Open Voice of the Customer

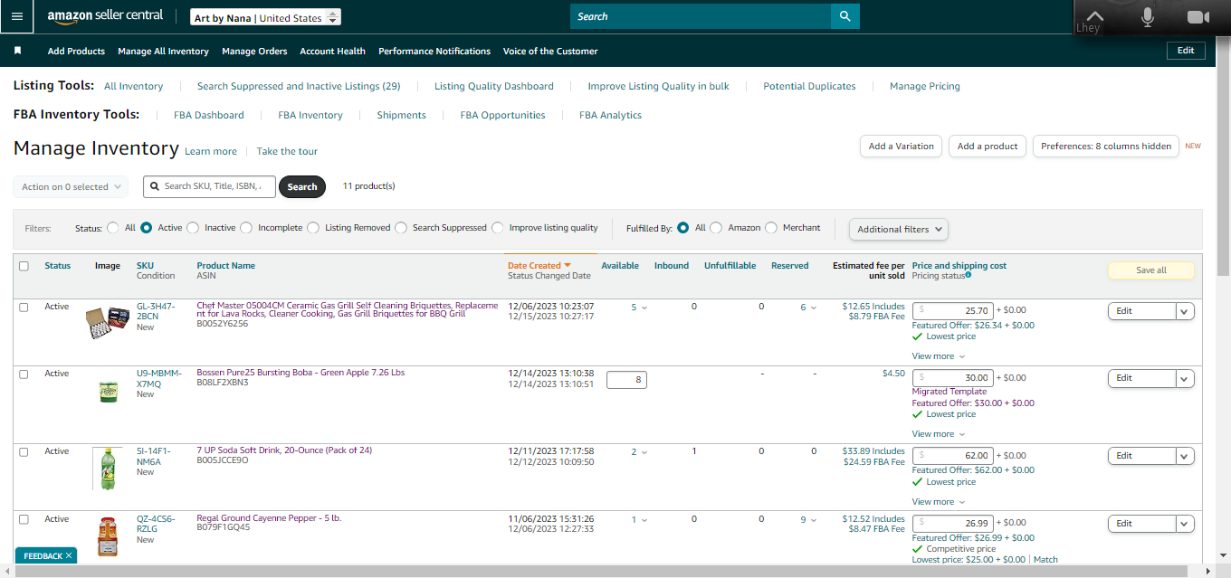tap(550, 52)
